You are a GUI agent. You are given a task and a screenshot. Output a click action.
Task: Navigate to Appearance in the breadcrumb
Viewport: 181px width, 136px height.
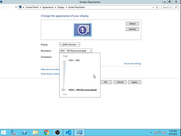point(48,7)
